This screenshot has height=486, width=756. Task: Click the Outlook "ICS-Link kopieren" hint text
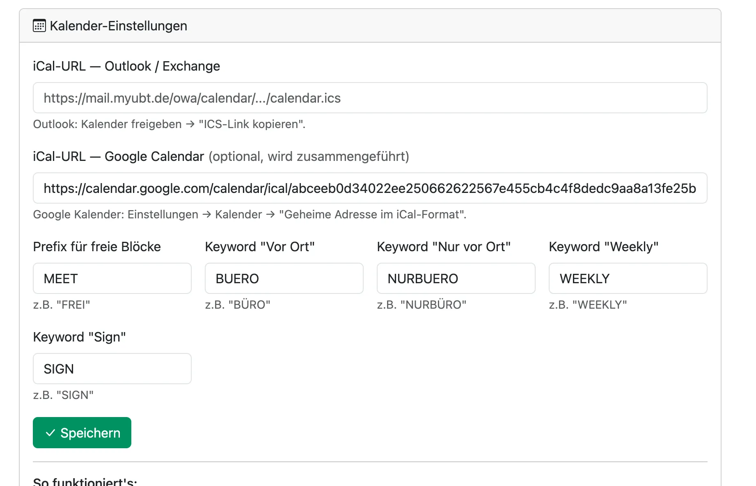click(169, 124)
